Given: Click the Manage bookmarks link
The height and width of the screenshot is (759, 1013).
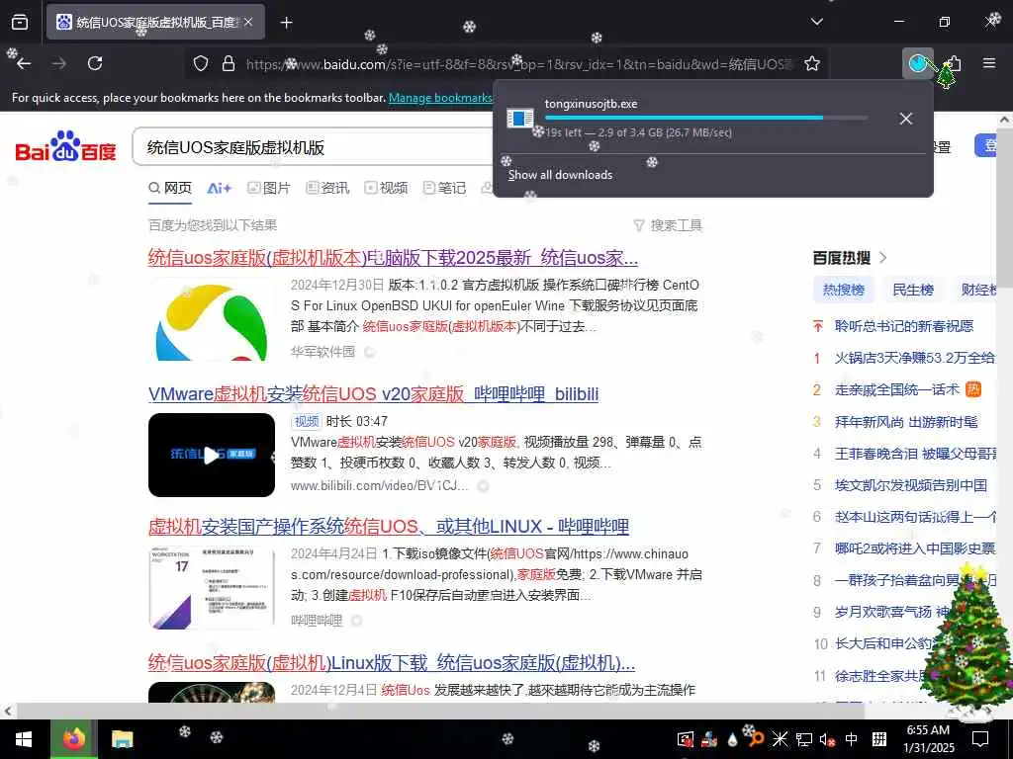Looking at the screenshot, I should 440,98.
